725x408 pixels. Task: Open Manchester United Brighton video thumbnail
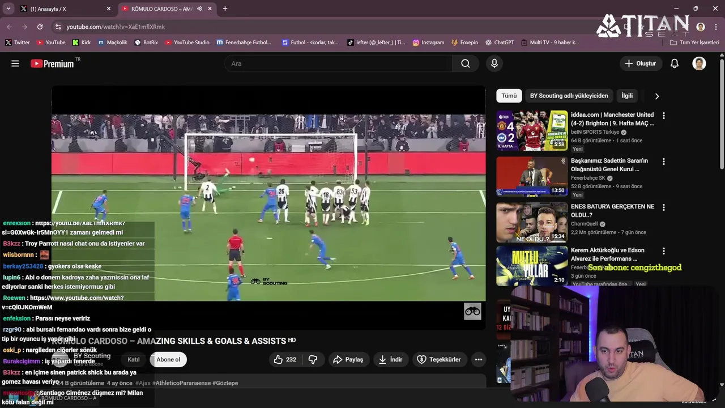coord(532,130)
